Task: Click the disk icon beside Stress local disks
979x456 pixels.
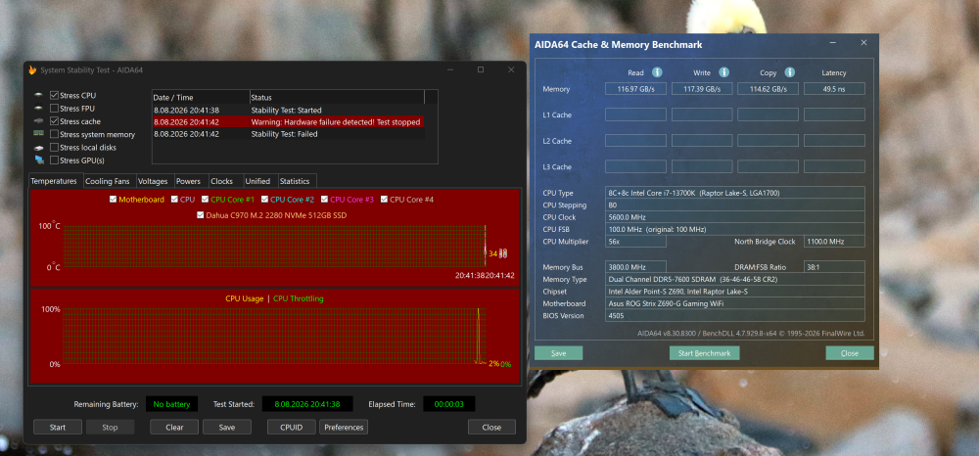Action: 39,148
